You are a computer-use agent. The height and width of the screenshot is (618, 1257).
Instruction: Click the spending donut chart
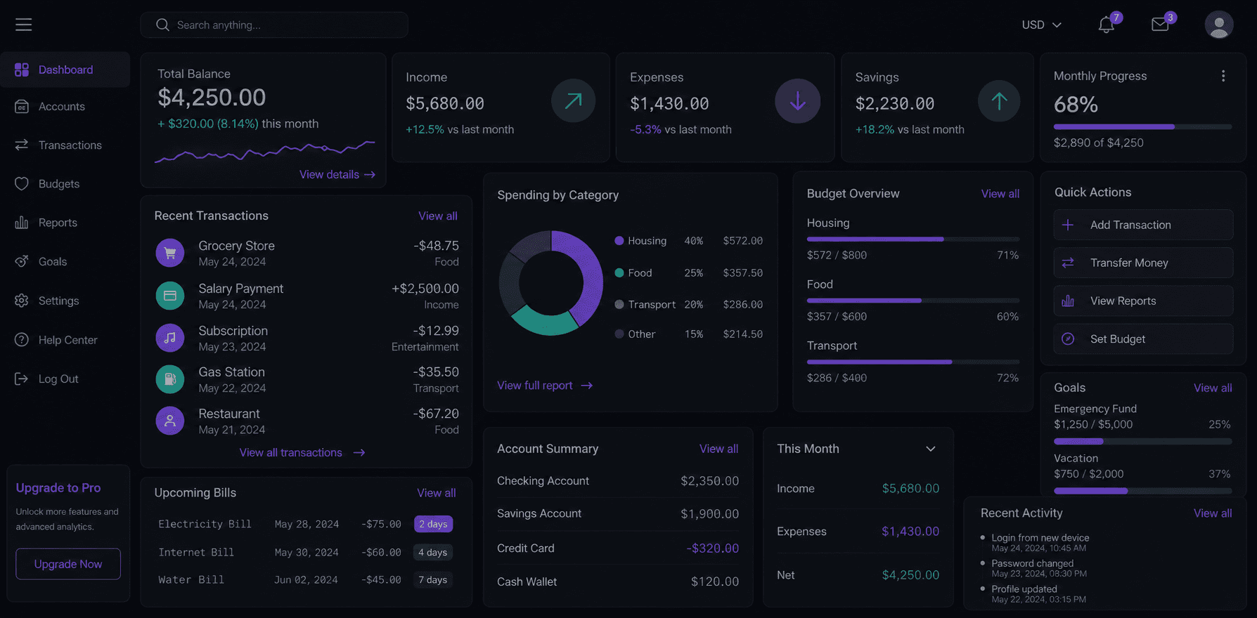click(551, 283)
